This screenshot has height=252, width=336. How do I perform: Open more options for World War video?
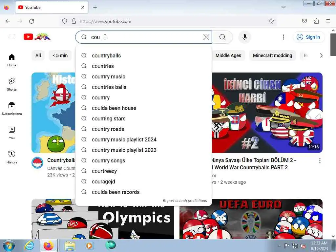[320, 161]
